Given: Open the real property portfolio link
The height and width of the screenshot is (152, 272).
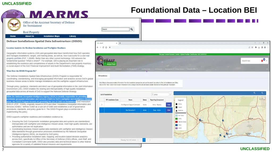Looking at the screenshot, I should pyautogui.click(x=48, y=57).
